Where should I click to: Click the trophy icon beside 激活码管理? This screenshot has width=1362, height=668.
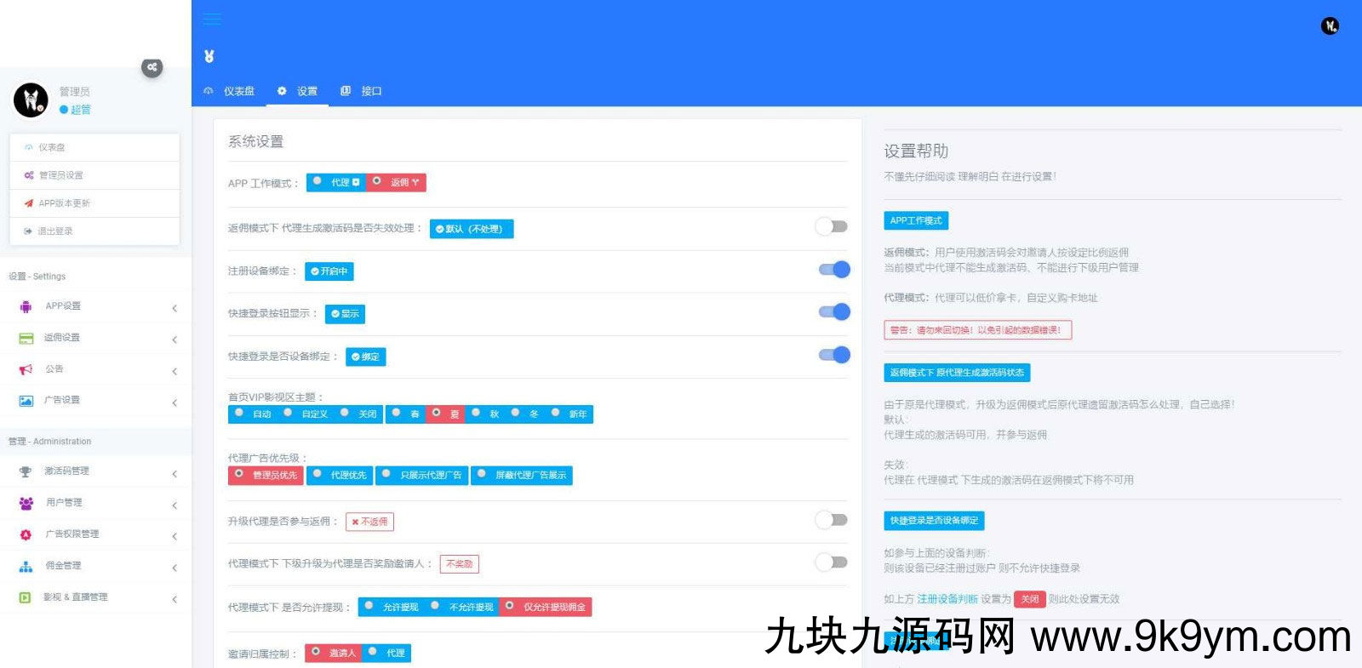coord(26,471)
